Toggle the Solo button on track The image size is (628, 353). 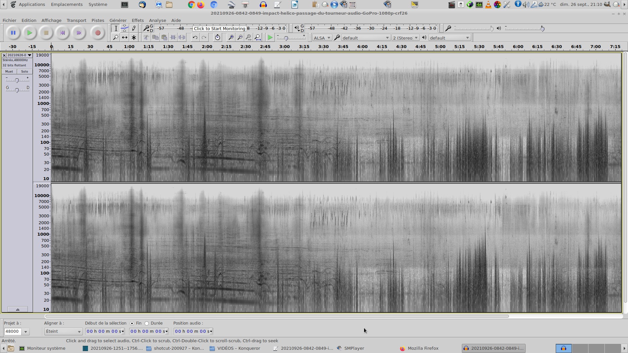coord(25,72)
